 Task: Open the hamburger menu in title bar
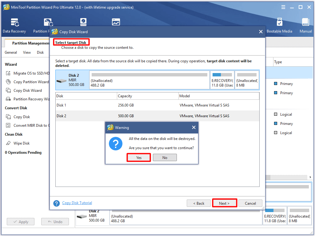[x=283, y=7]
